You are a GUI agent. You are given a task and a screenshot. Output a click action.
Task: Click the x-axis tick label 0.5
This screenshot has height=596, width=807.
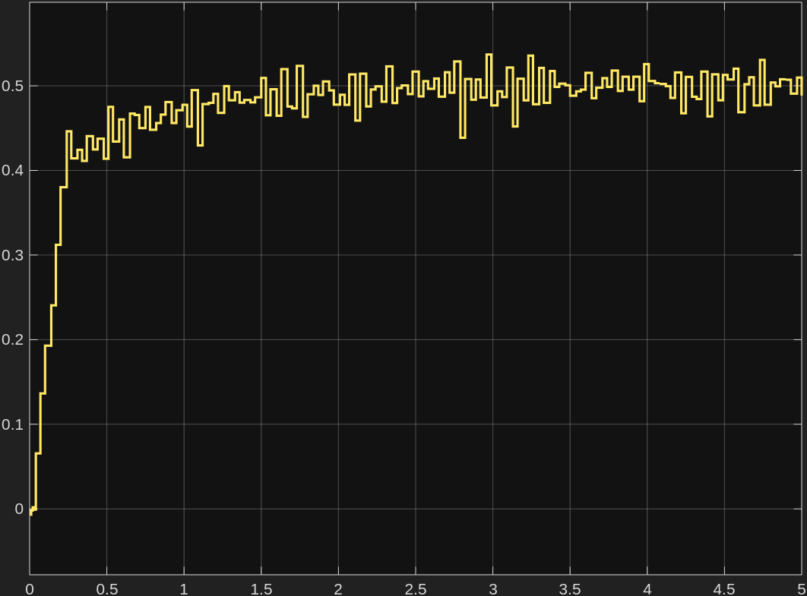pyautogui.click(x=106, y=588)
